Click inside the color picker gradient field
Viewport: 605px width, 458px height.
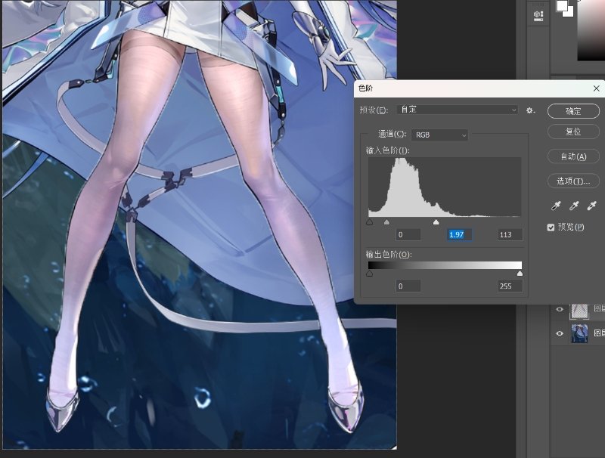pos(591,31)
